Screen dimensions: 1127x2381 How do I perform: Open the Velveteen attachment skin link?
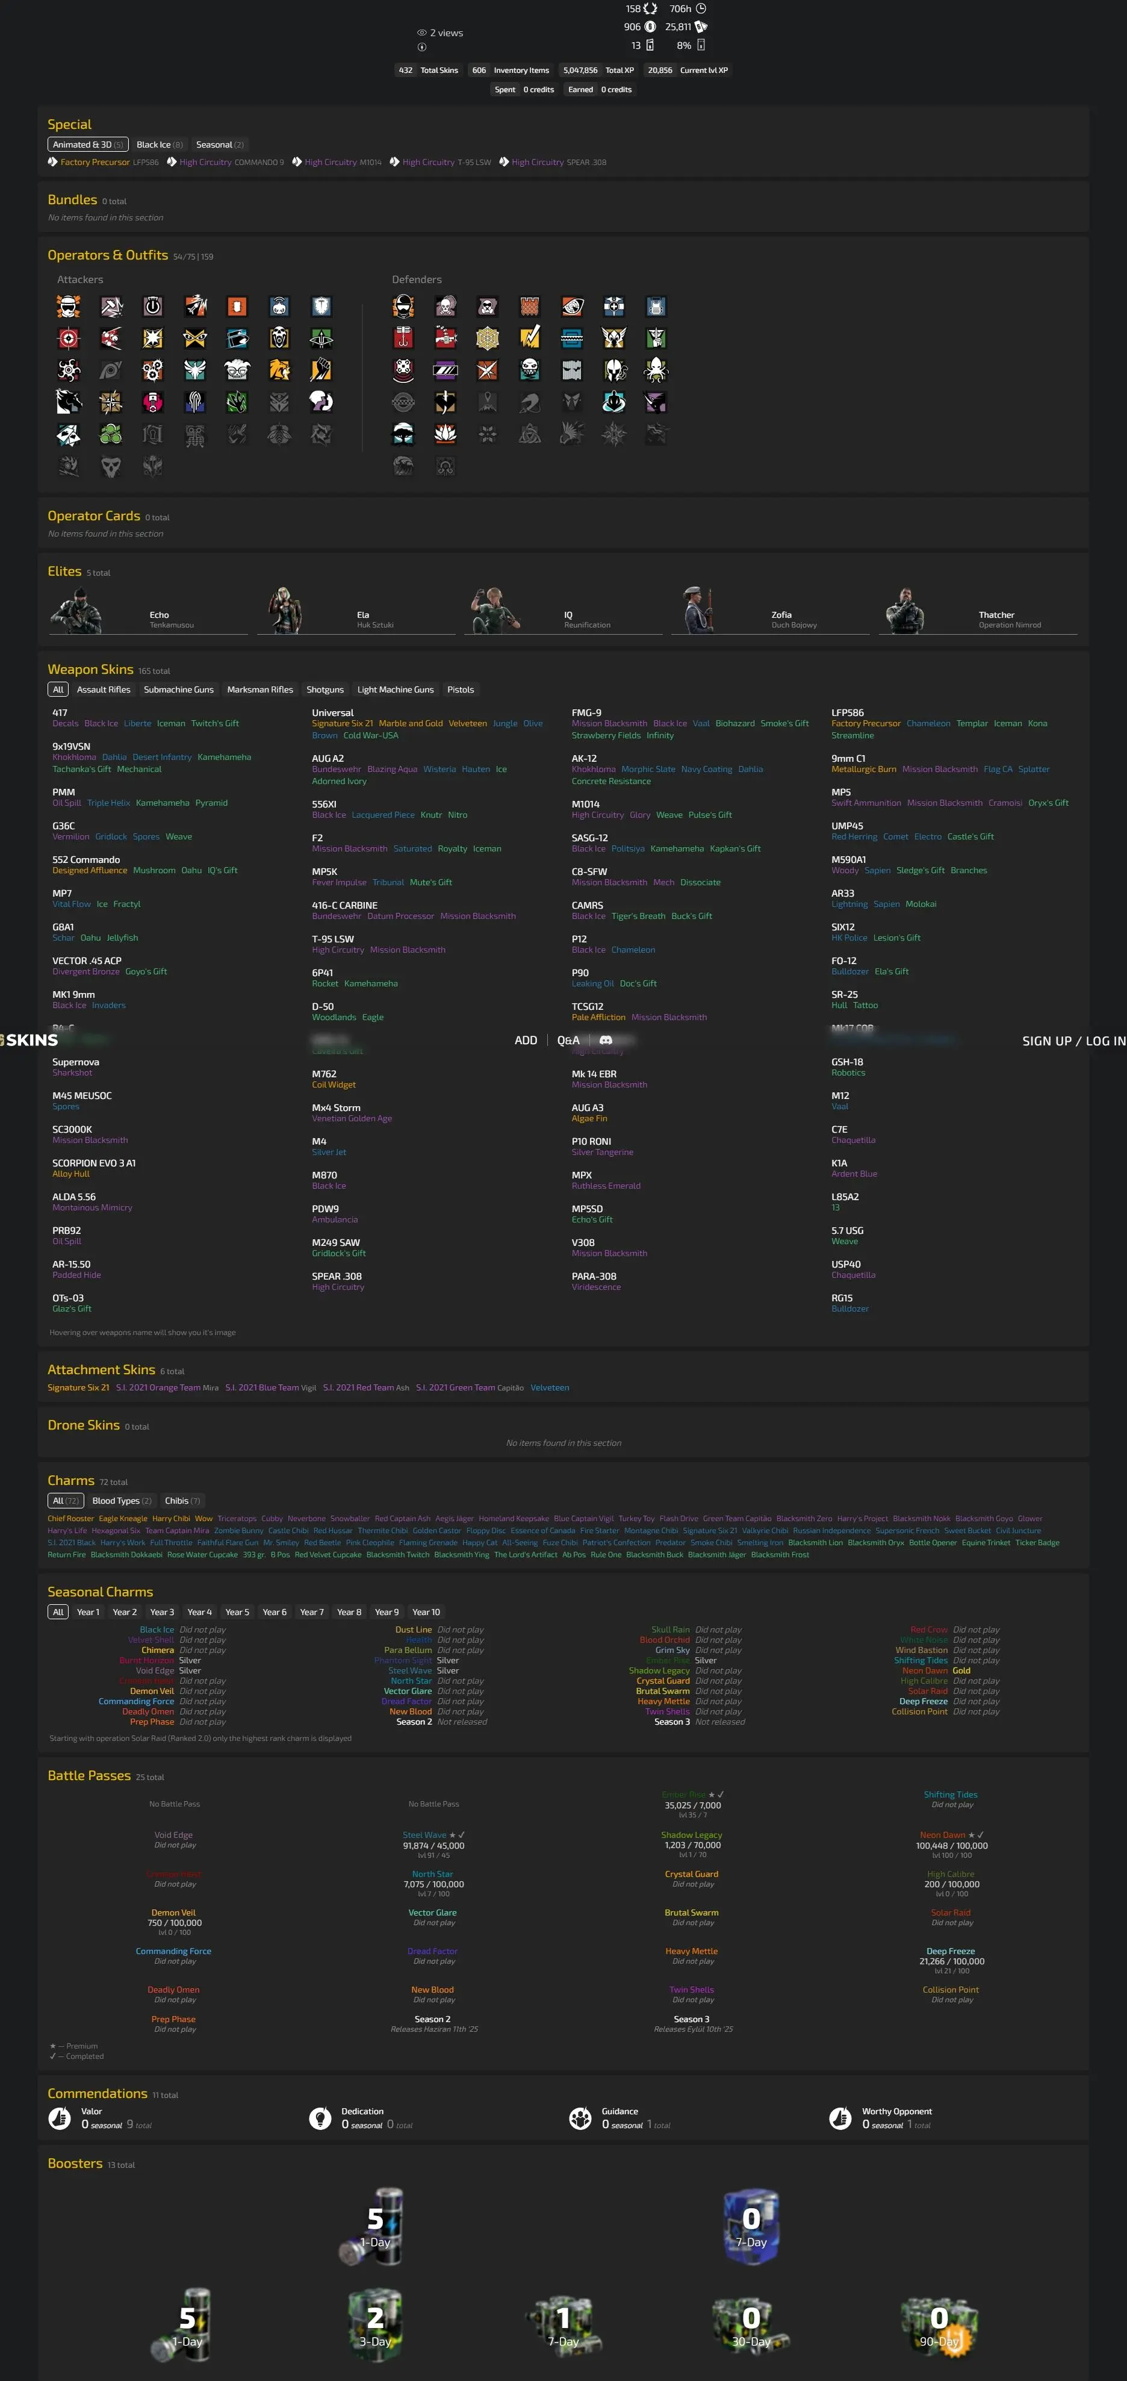[550, 1387]
